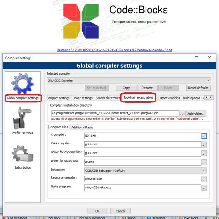219x219 pixels.
Task: Browse for dynamic libs linker executable
Action: 204,153
